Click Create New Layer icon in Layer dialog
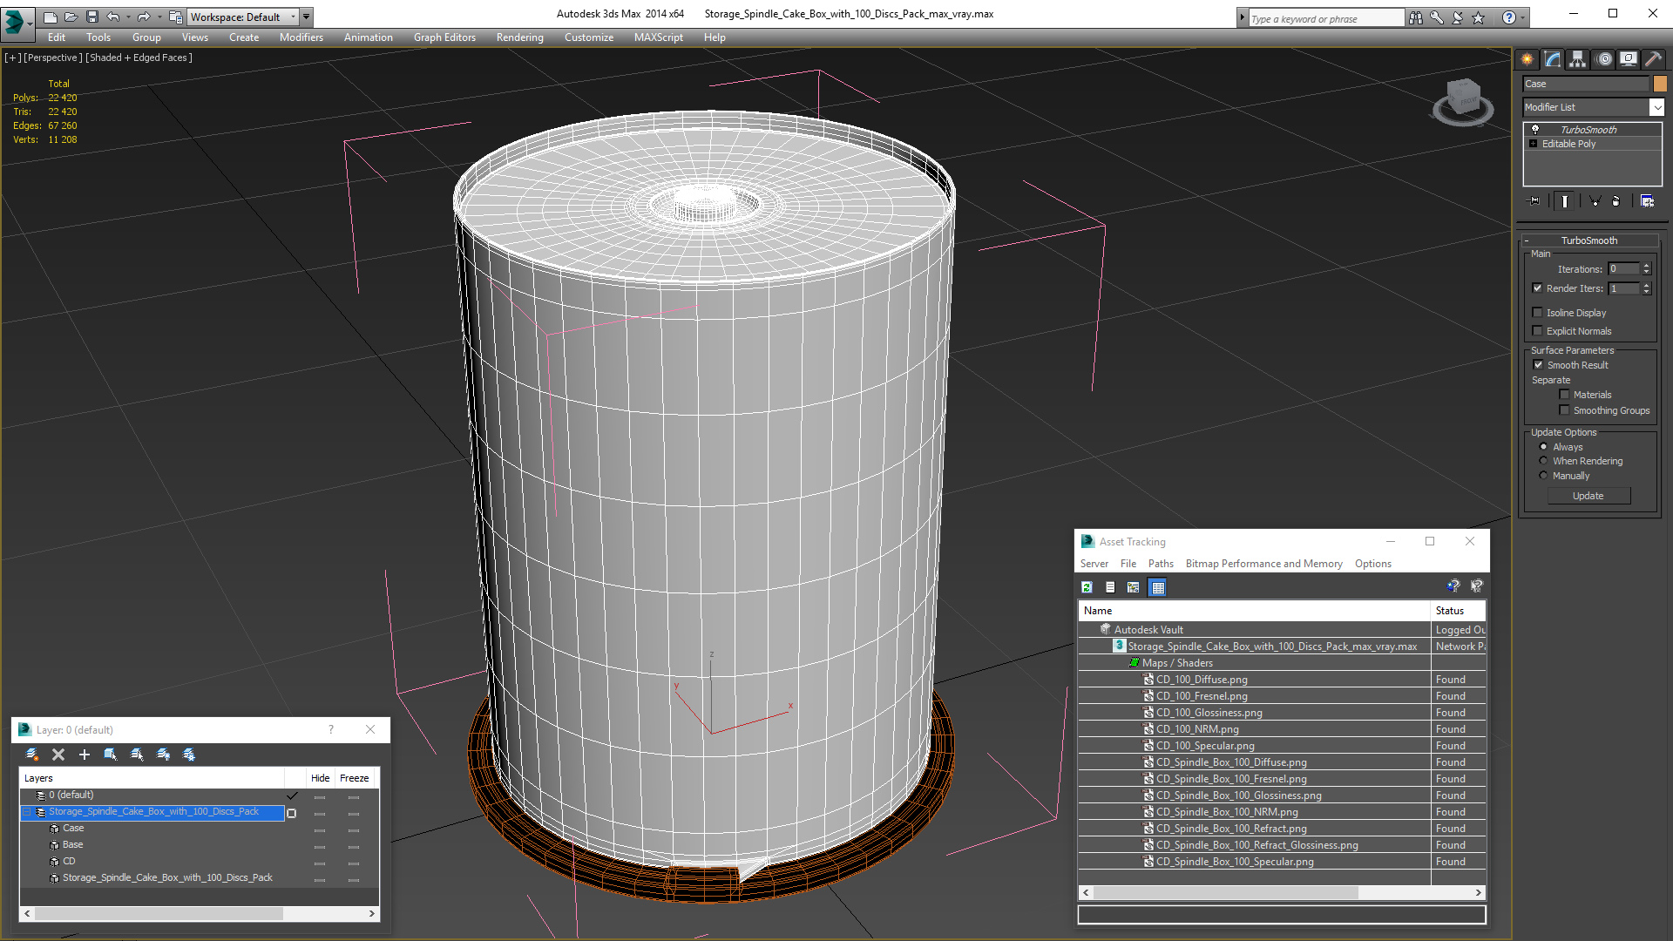 [x=32, y=755]
